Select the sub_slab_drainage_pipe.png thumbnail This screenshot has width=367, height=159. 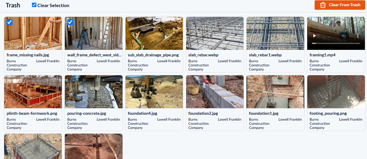[x=154, y=33]
